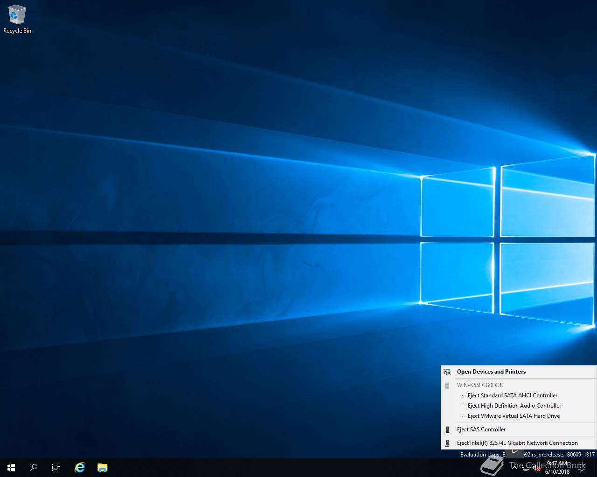Select Eject Intel(R) 82574L Gigabit Network Connection

[519, 443]
